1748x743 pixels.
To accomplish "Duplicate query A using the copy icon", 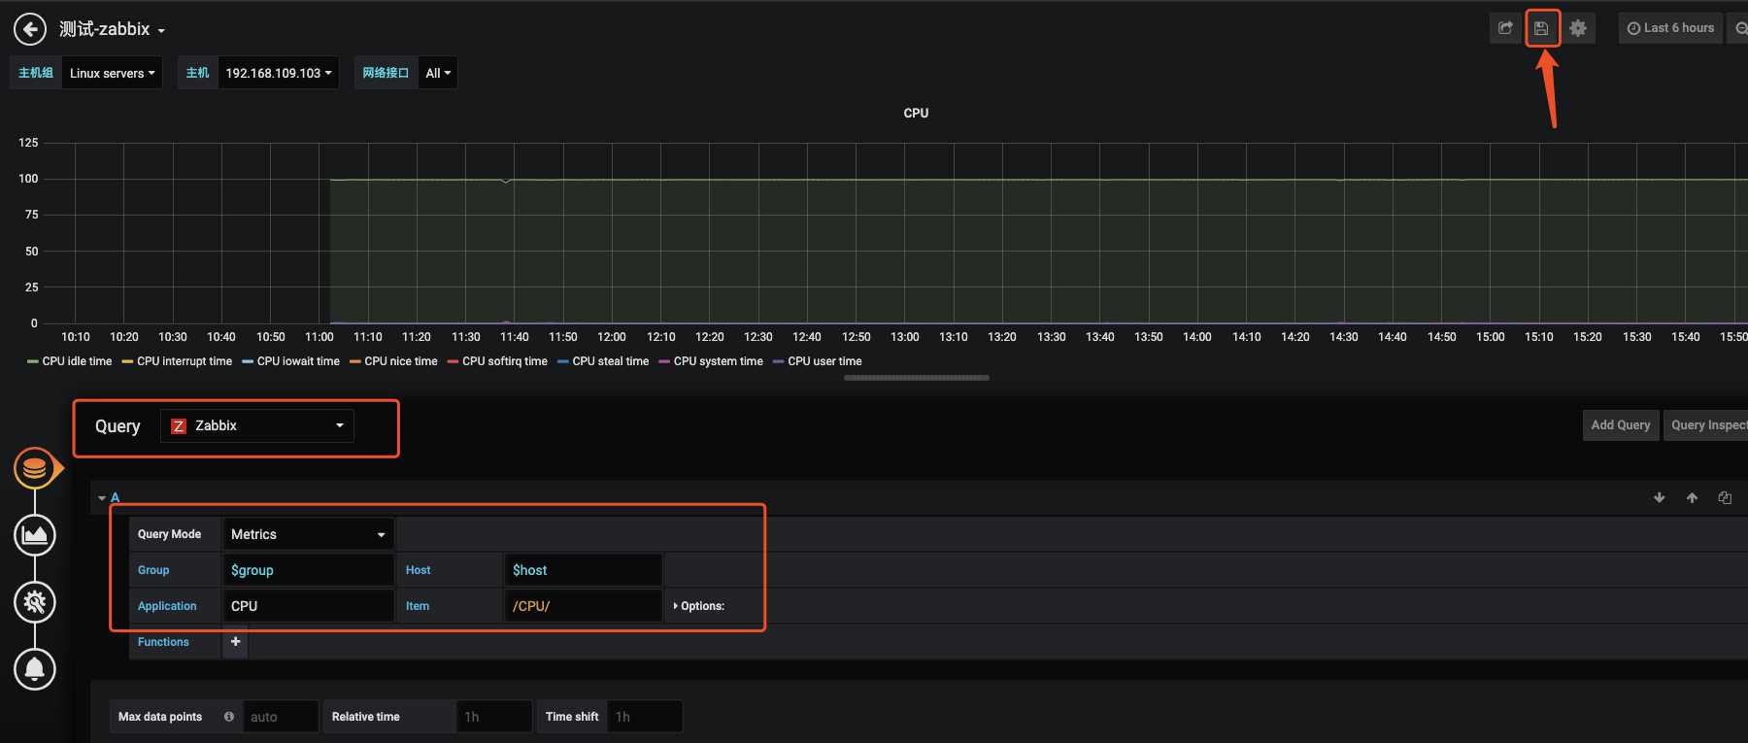I will (x=1725, y=497).
